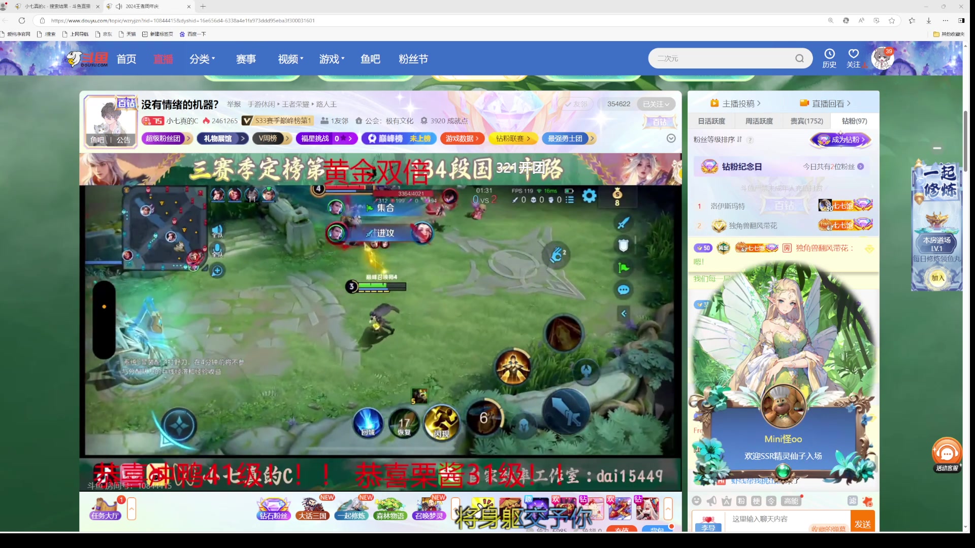Open the 礼物展馆 button
Image resolution: width=975 pixels, height=548 pixels.
pyautogui.click(x=222, y=139)
